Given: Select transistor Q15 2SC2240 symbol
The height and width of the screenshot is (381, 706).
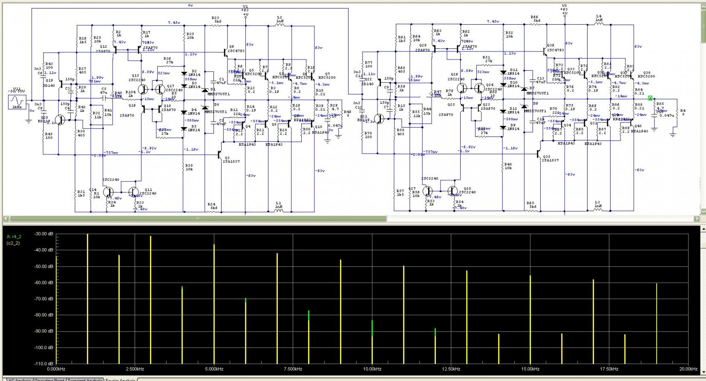Looking at the screenshot, I should click(143, 89).
